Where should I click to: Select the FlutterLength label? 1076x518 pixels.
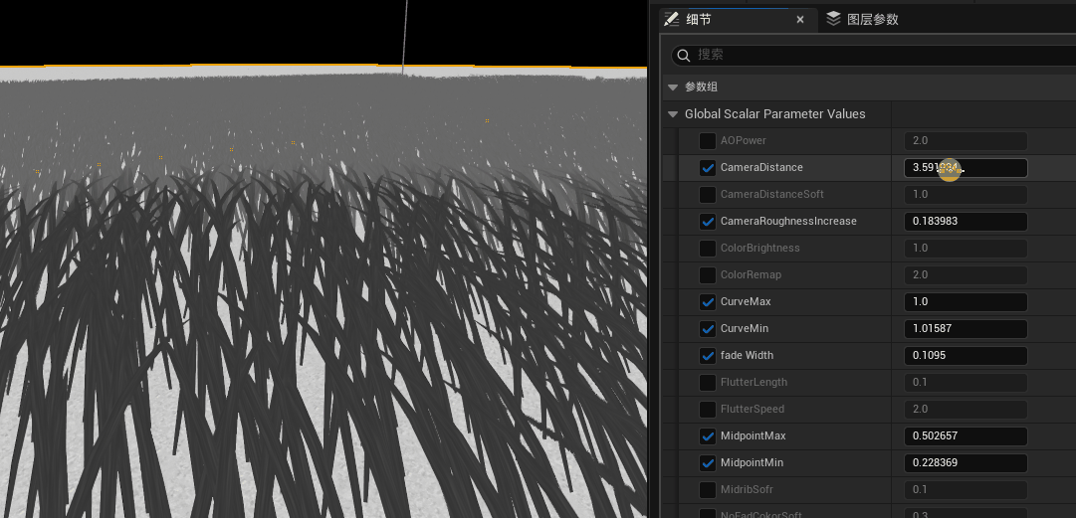point(753,383)
